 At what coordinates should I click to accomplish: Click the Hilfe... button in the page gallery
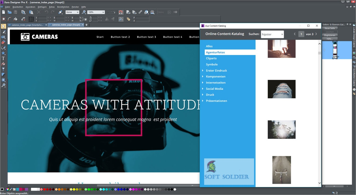click(330, 39)
